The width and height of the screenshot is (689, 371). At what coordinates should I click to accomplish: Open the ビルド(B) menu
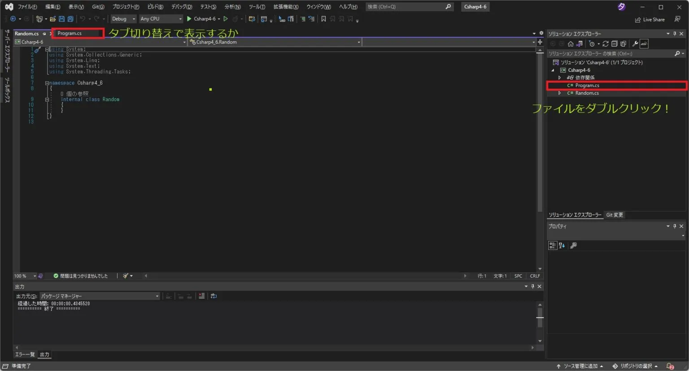[x=155, y=7]
